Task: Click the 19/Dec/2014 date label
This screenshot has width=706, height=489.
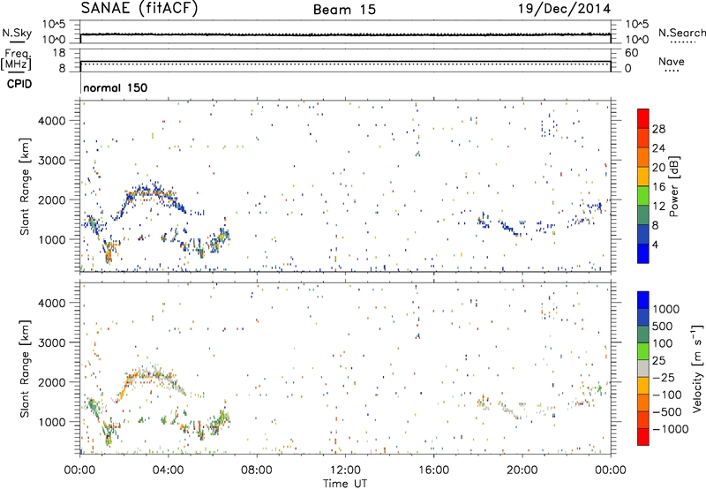Action: click(564, 9)
